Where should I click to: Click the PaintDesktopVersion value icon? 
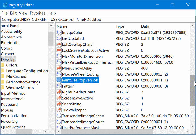[59, 80]
